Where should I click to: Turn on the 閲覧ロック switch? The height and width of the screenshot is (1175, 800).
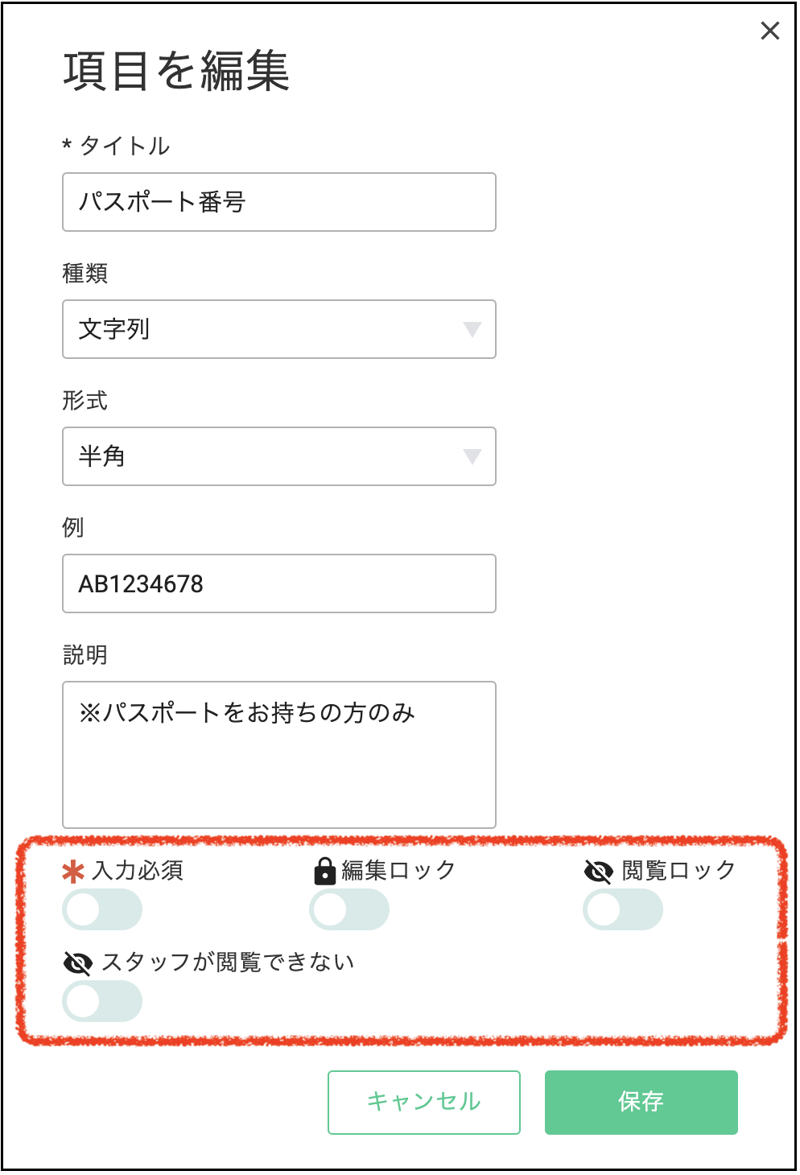pos(623,910)
